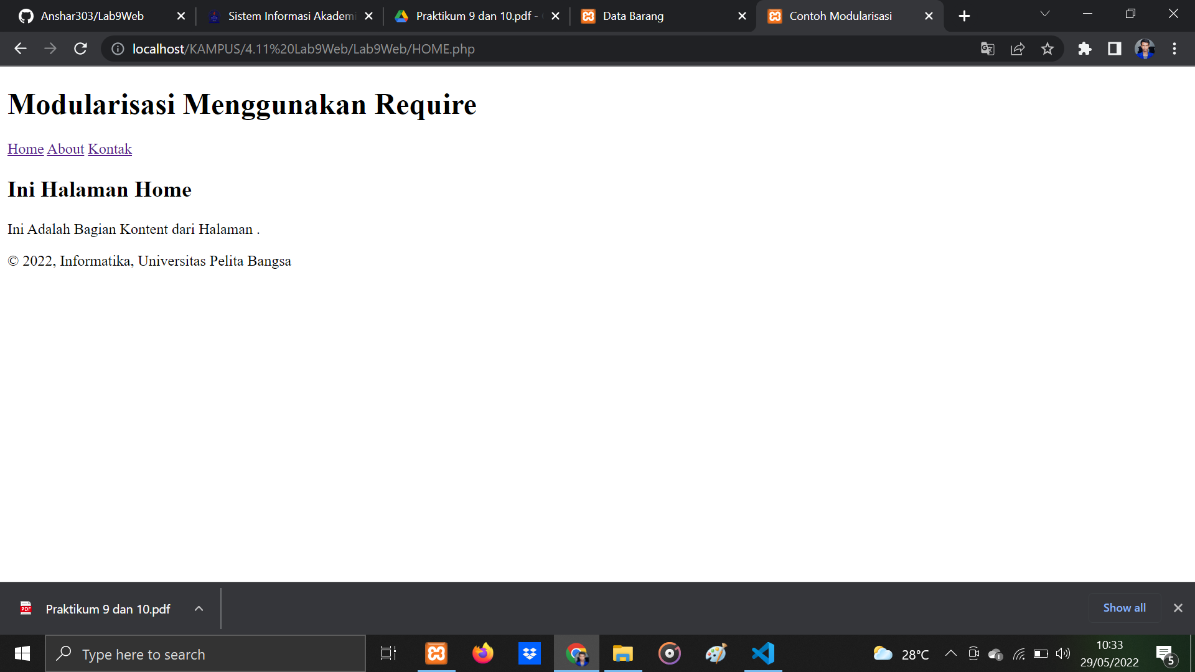
Task: Expand options for Praktikum 9 dan 10.pdf download
Action: point(199,609)
